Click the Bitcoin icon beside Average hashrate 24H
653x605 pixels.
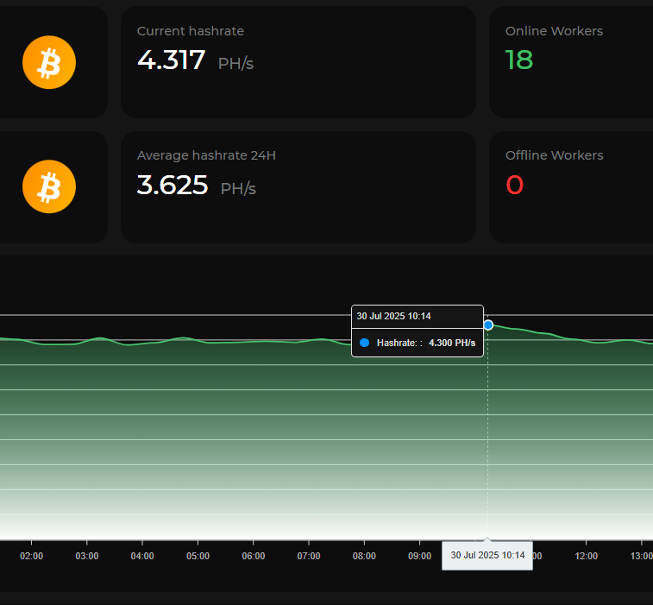tap(49, 186)
